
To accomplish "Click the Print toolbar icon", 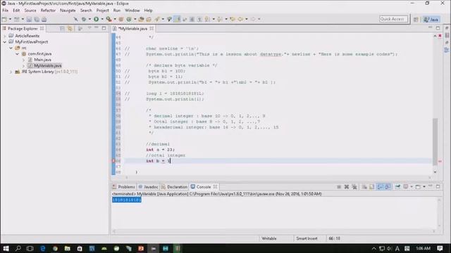I will 44,19.
